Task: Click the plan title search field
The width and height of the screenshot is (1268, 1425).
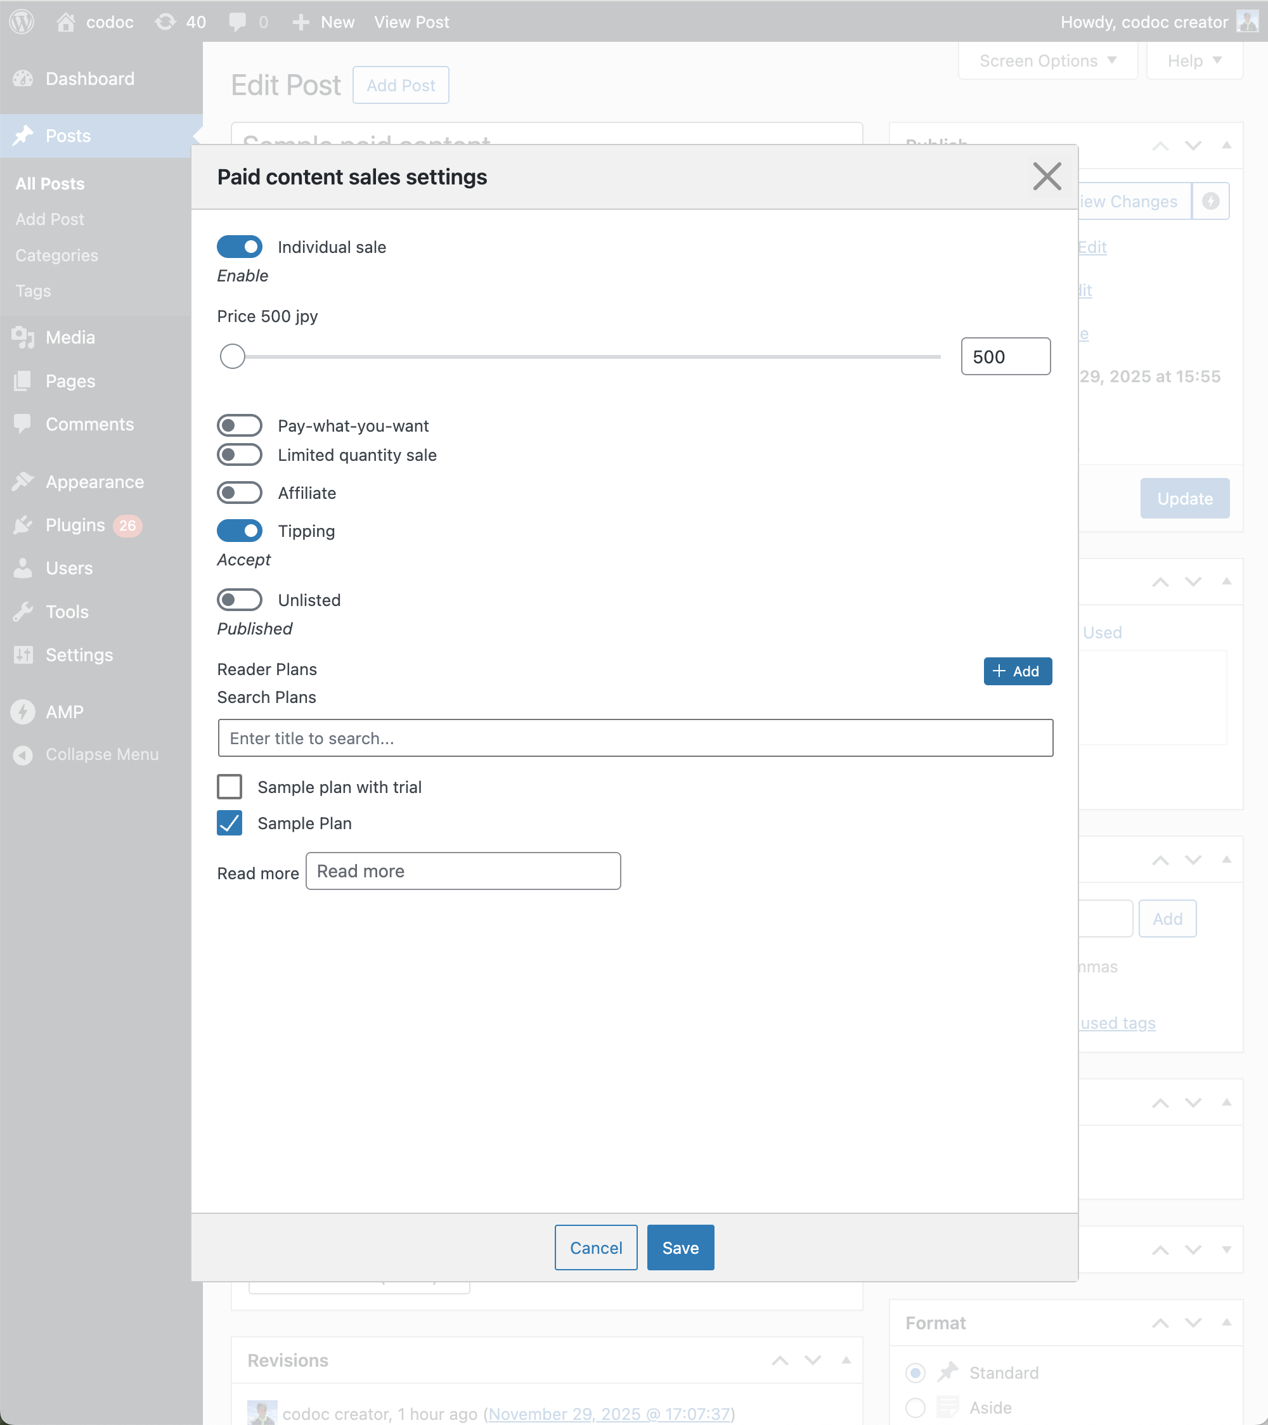Action: coord(635,738)
